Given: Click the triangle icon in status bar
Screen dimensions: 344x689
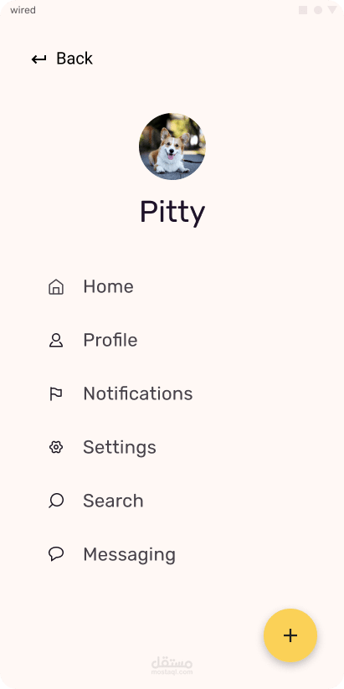Looking at the screenshot, I should (x=332, y=10).
